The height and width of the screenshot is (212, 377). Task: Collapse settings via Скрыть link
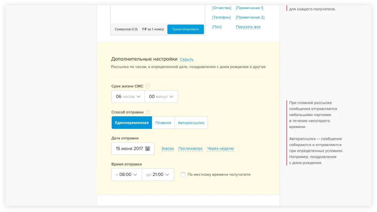[187, 59]
